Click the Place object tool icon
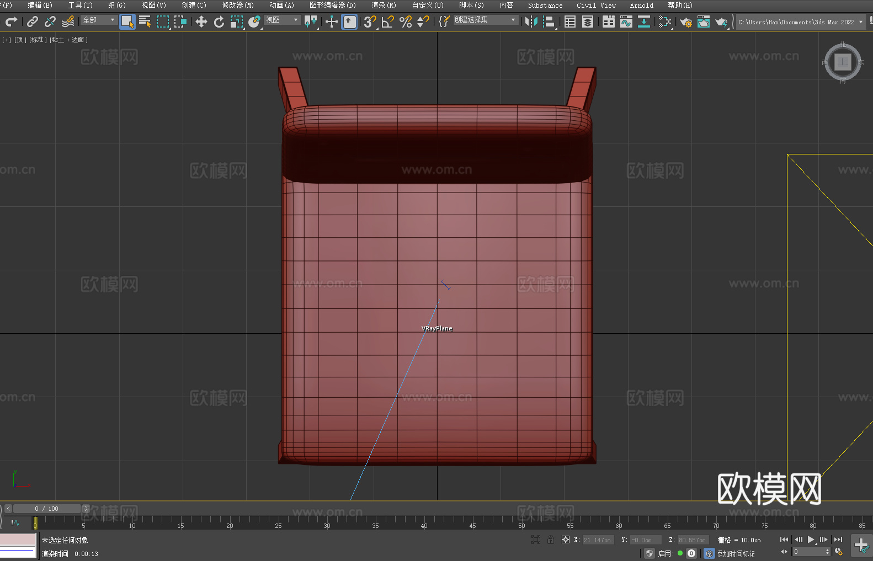873x561 pixels. [x=254, y=22]
